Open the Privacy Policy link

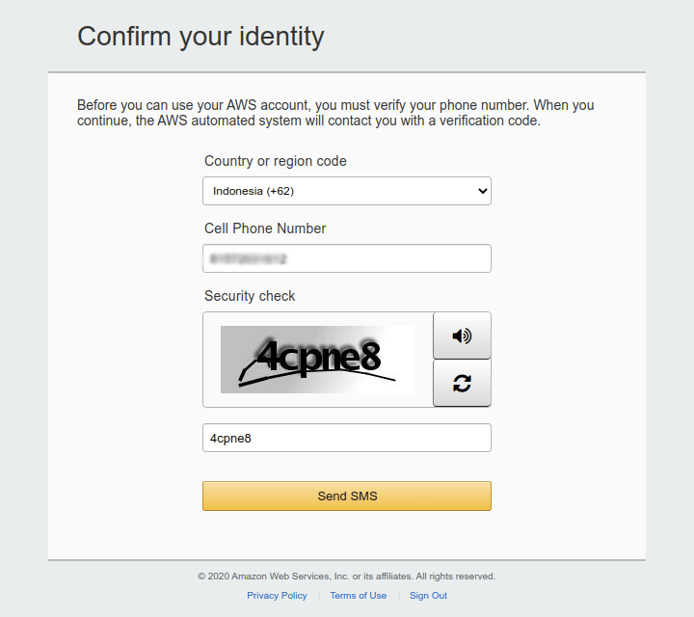[x=277, y=596]
